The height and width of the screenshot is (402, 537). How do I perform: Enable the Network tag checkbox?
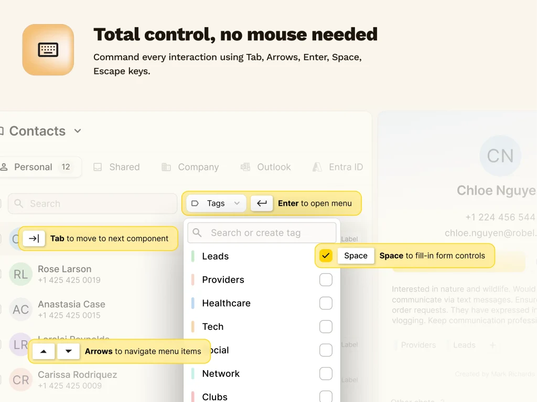[326, 373]
